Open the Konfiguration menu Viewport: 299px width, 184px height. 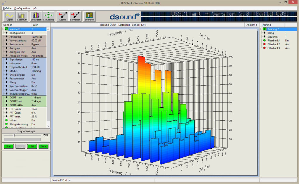pyautogui.click(x=22, y=8)
